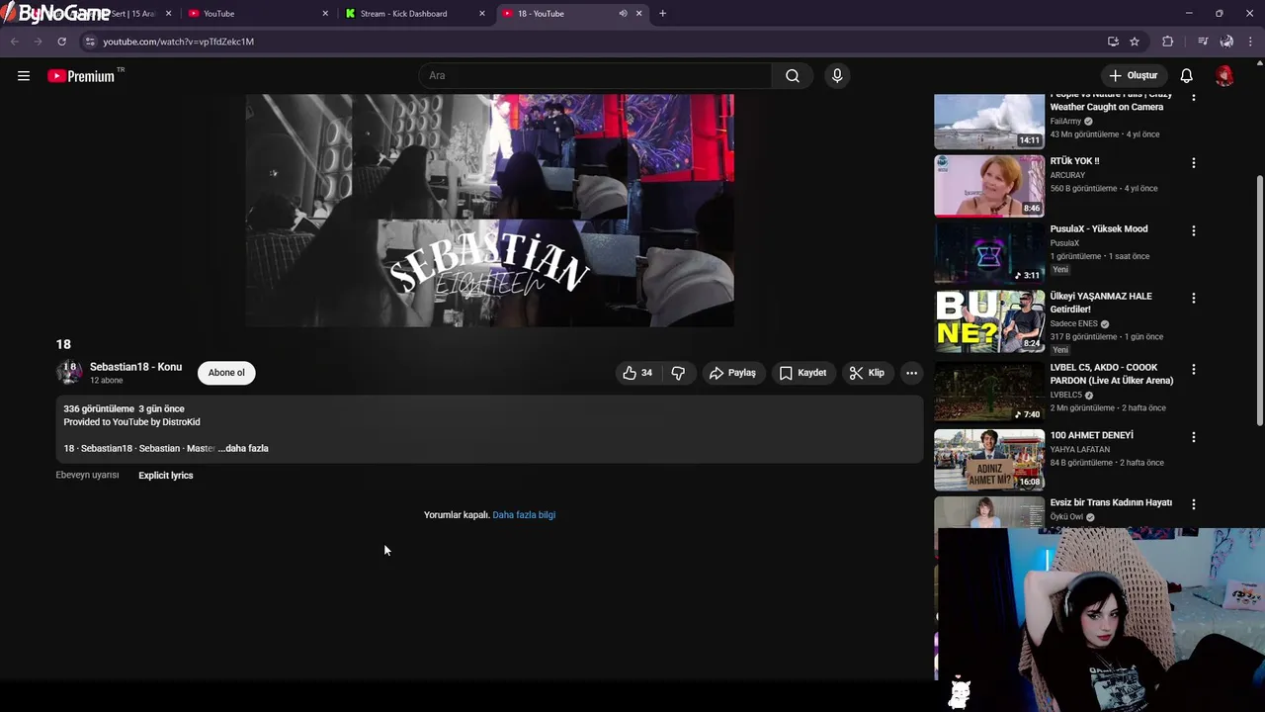The height and width of the screenshot is (712, 1265).
Task: Open the account avatar menu
Action: pos(1224,76)
